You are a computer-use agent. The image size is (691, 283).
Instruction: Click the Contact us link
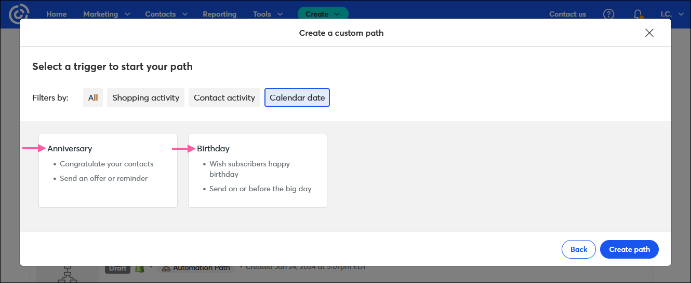point(567,14)
